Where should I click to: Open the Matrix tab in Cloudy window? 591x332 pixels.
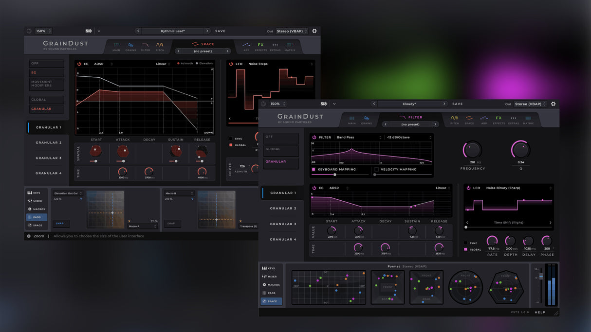coord(528,120)
